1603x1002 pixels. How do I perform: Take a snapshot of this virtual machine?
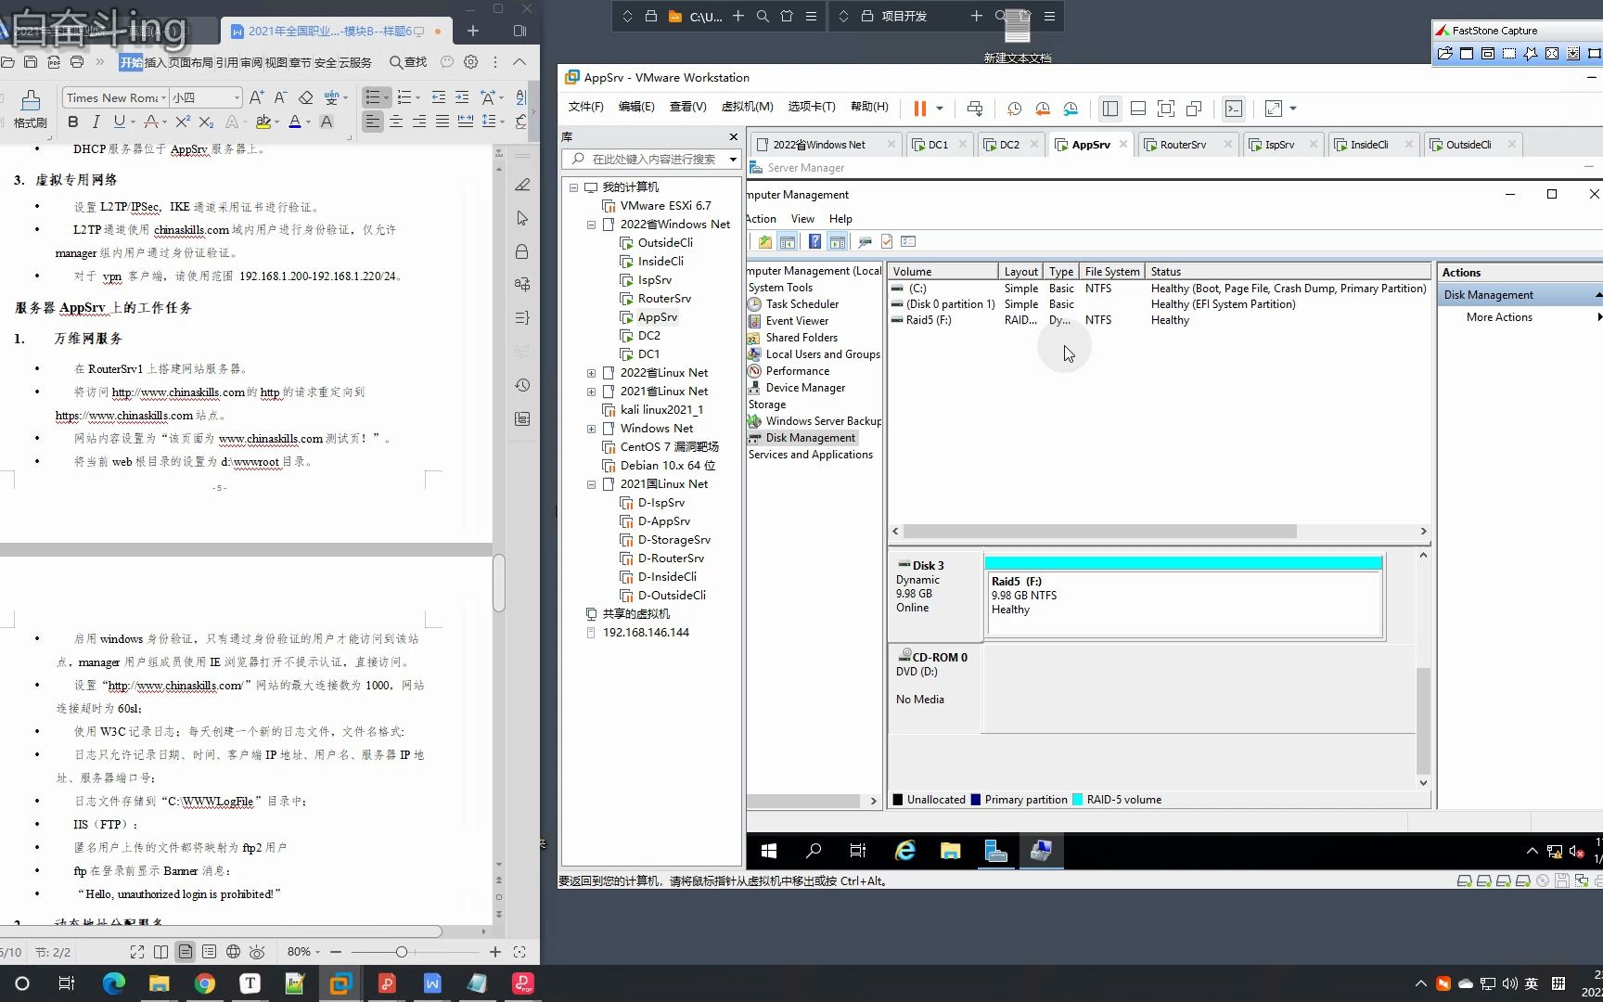[x=1015, y=109]
